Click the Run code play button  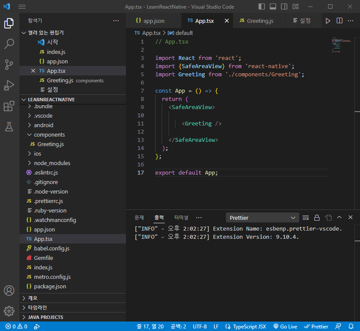coord(328,21)
